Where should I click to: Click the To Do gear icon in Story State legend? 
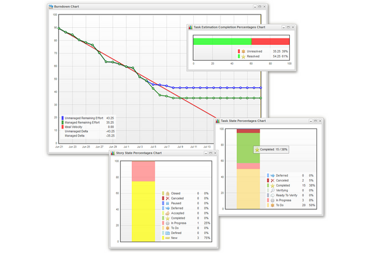[x=167, y=228]
